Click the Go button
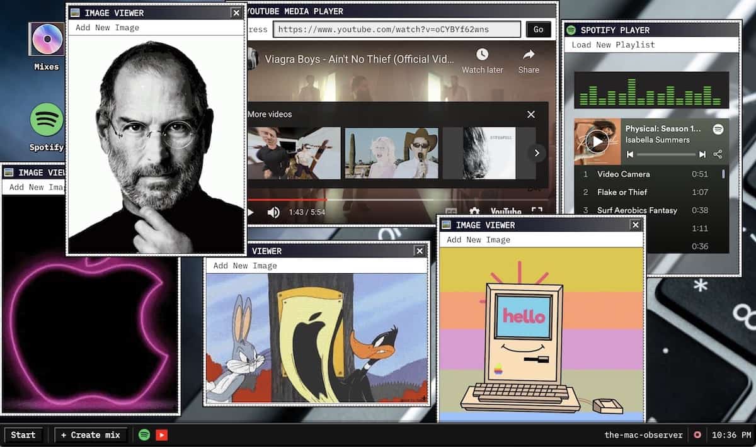 [x=539, y=29]
